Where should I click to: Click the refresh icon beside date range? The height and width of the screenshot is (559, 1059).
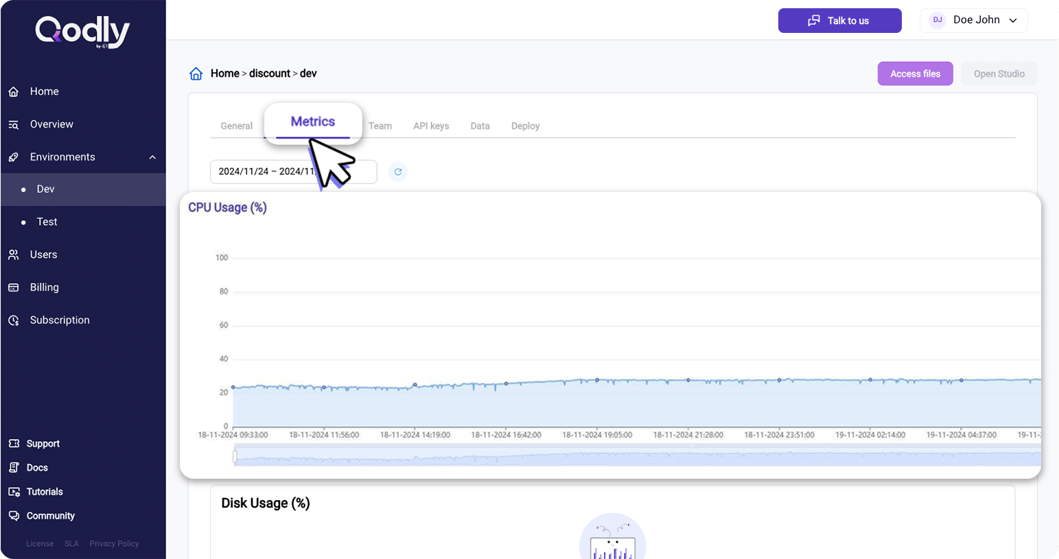tap(398, 171)
